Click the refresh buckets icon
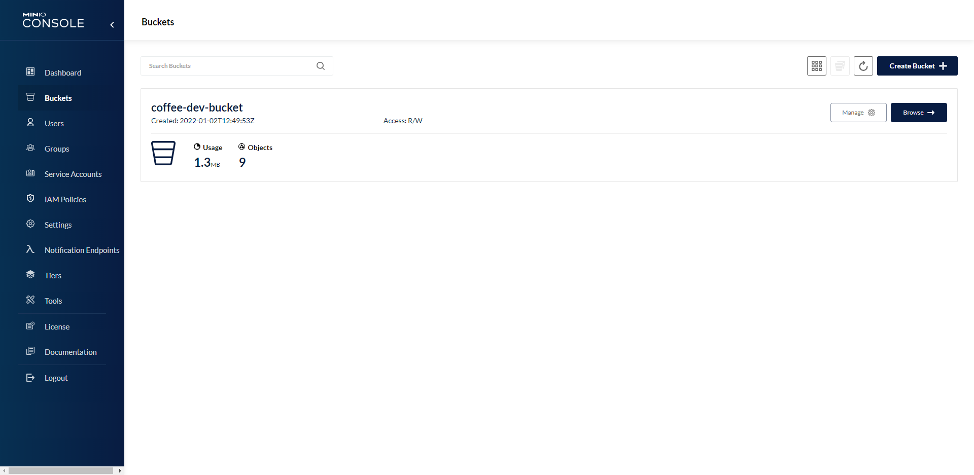Viewport: 974px width, 475px height. tap(863, 66)
